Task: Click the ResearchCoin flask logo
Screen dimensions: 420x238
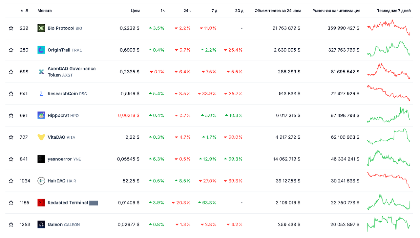Action: (x=41, y=94)
